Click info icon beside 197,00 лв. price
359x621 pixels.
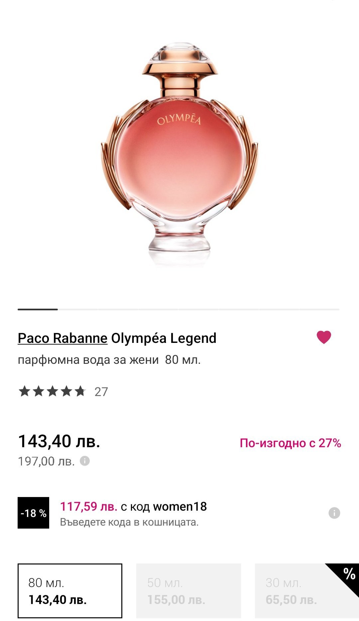[x=85, y=461]
